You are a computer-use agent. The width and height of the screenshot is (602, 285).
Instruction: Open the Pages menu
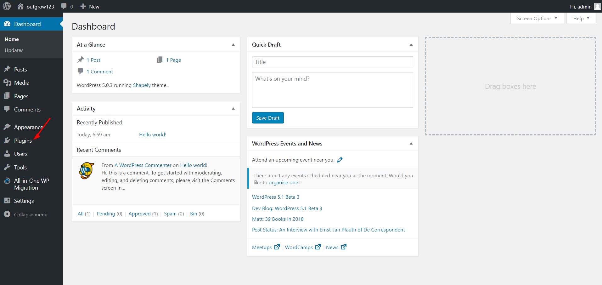[21, 96]
